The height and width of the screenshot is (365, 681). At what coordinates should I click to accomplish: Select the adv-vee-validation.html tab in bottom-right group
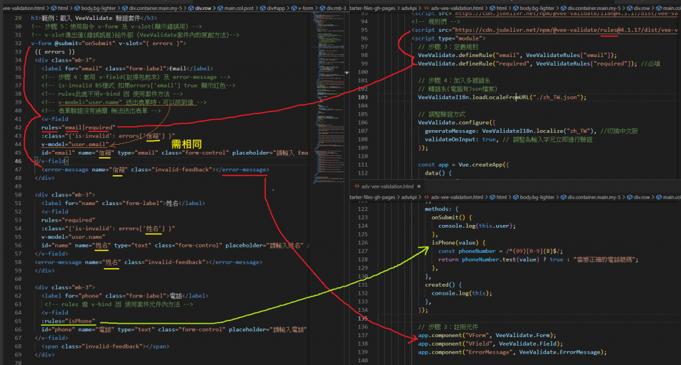coord(387,186)
